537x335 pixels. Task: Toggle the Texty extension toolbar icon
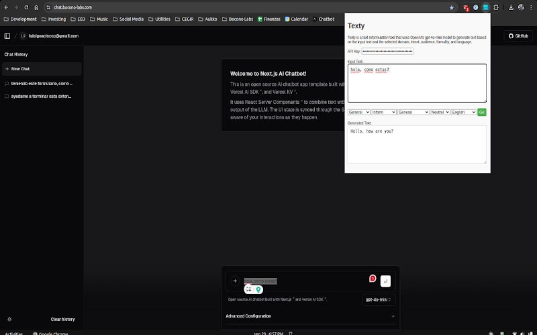click(x=485, y=7)
